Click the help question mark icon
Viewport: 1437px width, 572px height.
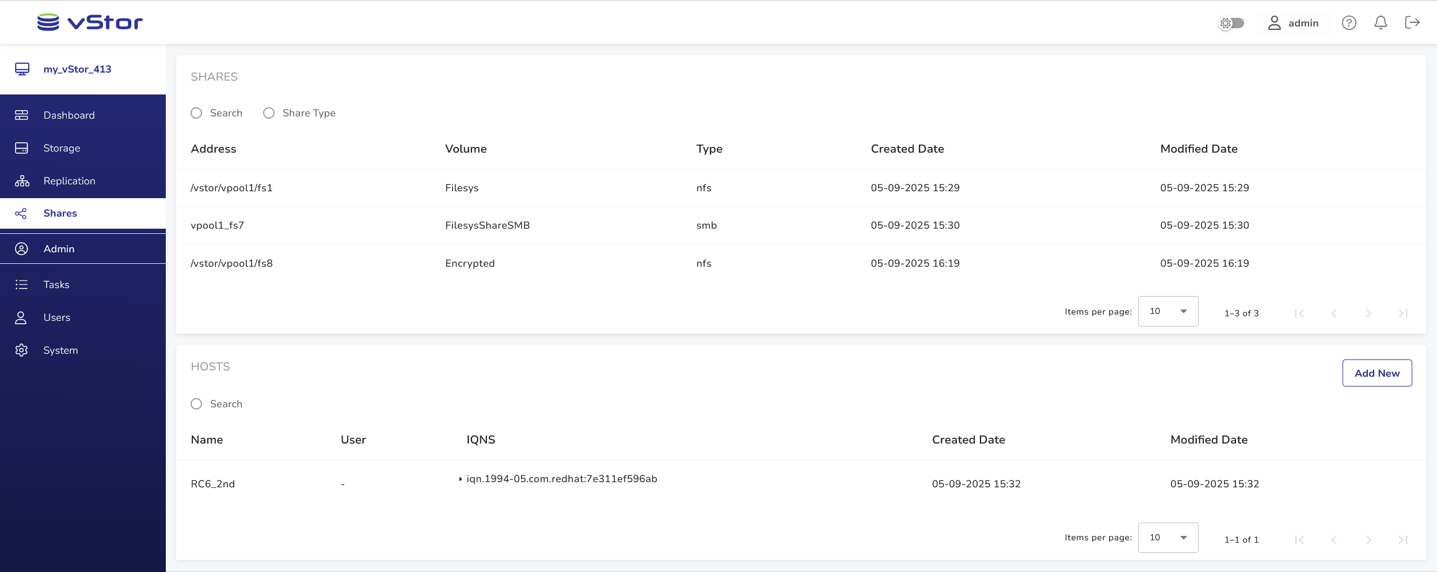point(1348,23)
